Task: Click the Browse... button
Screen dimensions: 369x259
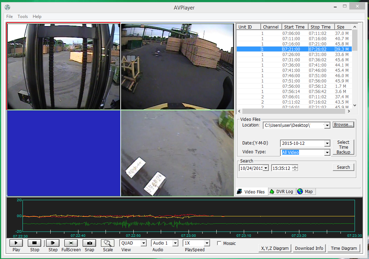Action: tap(343, 125)
